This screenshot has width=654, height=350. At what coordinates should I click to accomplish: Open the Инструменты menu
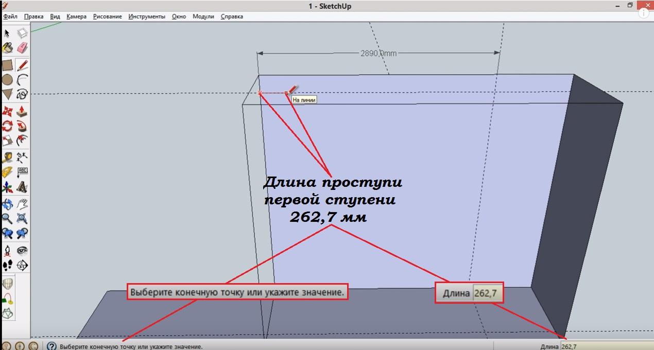[147, 16]
